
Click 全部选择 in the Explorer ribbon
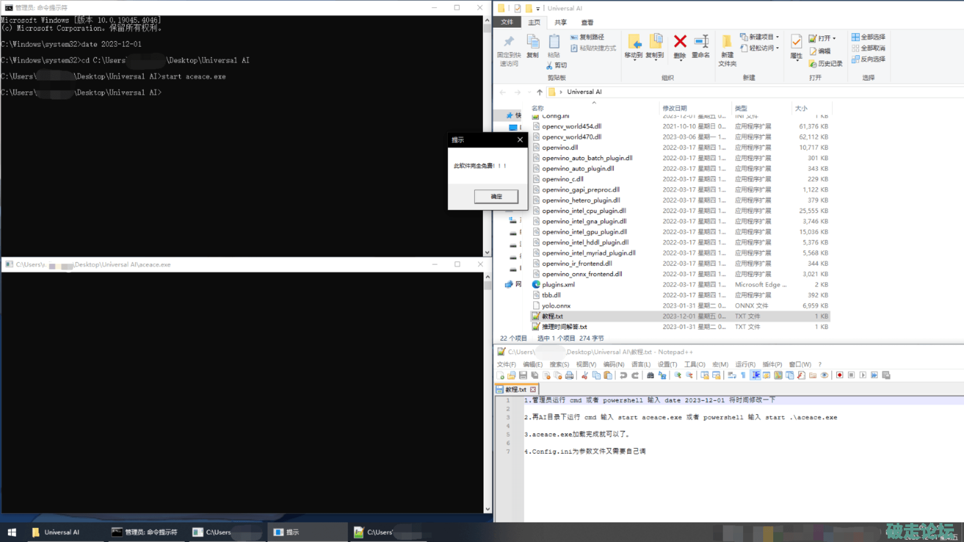tap(868, 37)
